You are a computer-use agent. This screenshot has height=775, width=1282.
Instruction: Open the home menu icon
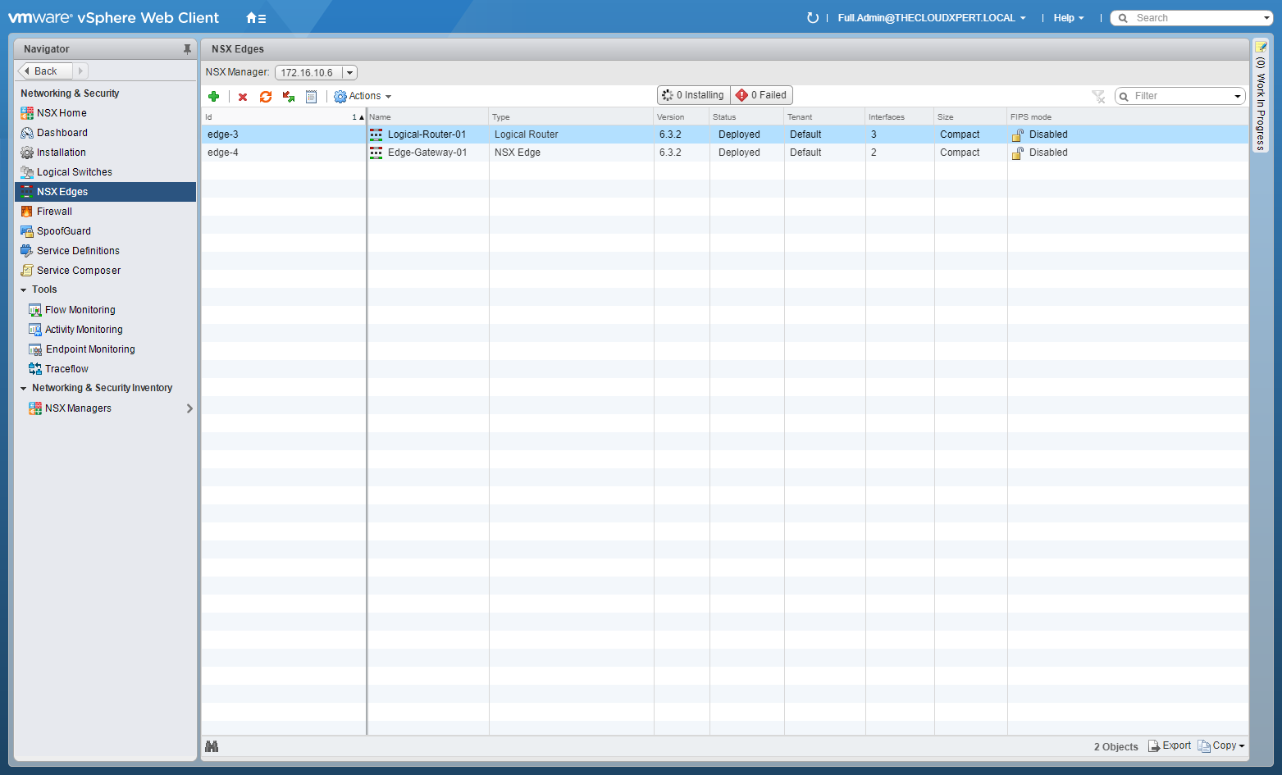tap(256, 18)
